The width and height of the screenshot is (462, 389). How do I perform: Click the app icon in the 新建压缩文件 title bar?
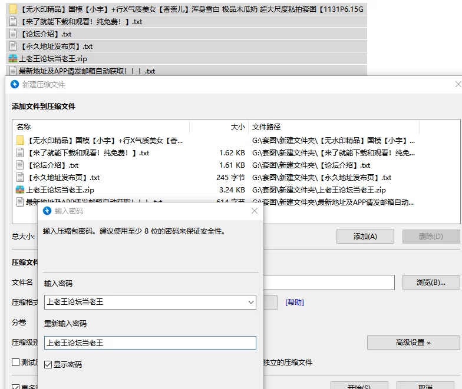pos(15,84)
